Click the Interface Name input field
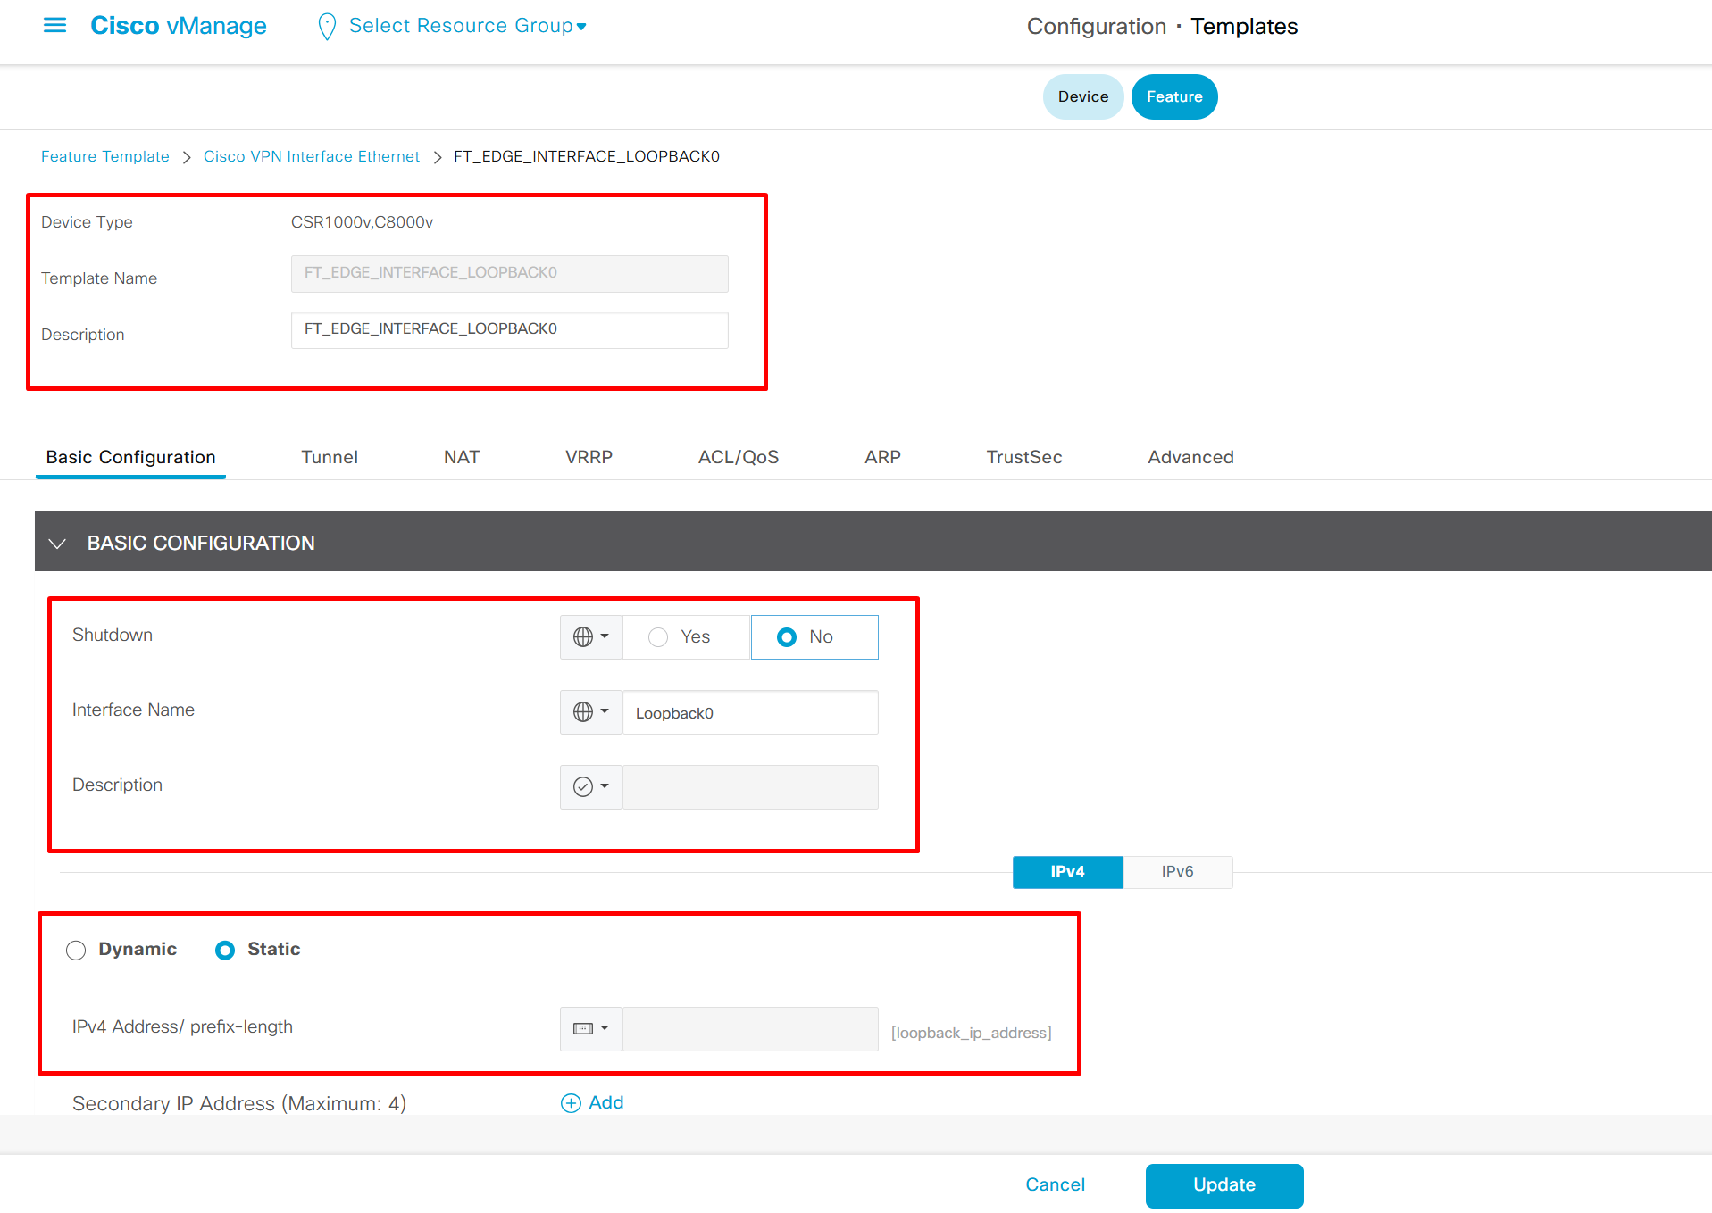This screenshot has width=1712, height=1213. click(749, 713)
